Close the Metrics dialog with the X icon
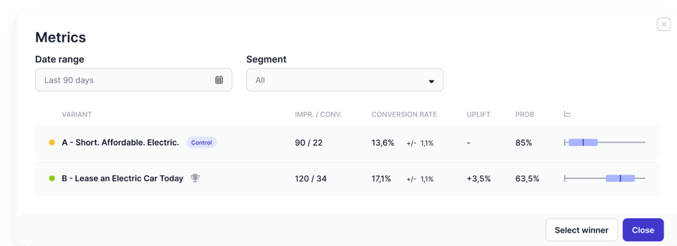677x246 pixels. pyautogui.click(x=663, y=24)
